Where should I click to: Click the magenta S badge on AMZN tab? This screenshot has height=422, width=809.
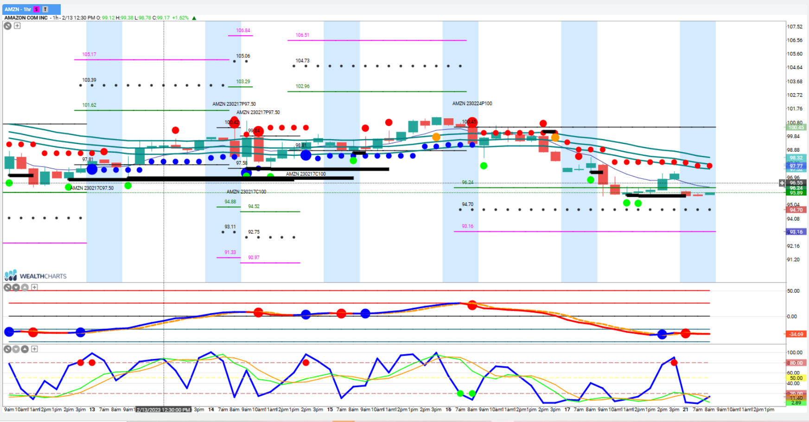[x=37, y=9]
